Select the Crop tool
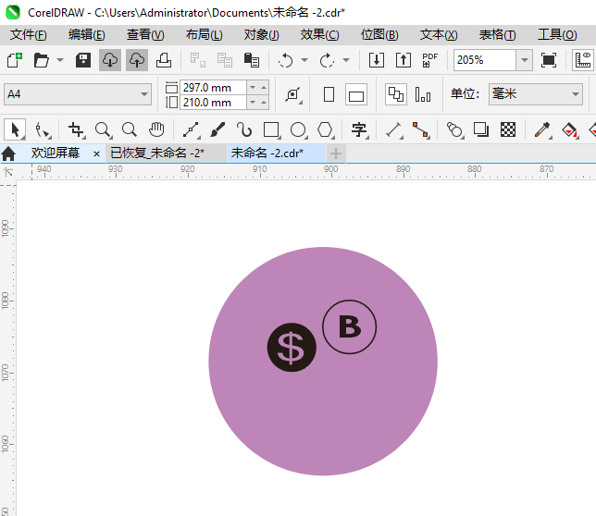The image size is (596, 516). click(76, 129)
